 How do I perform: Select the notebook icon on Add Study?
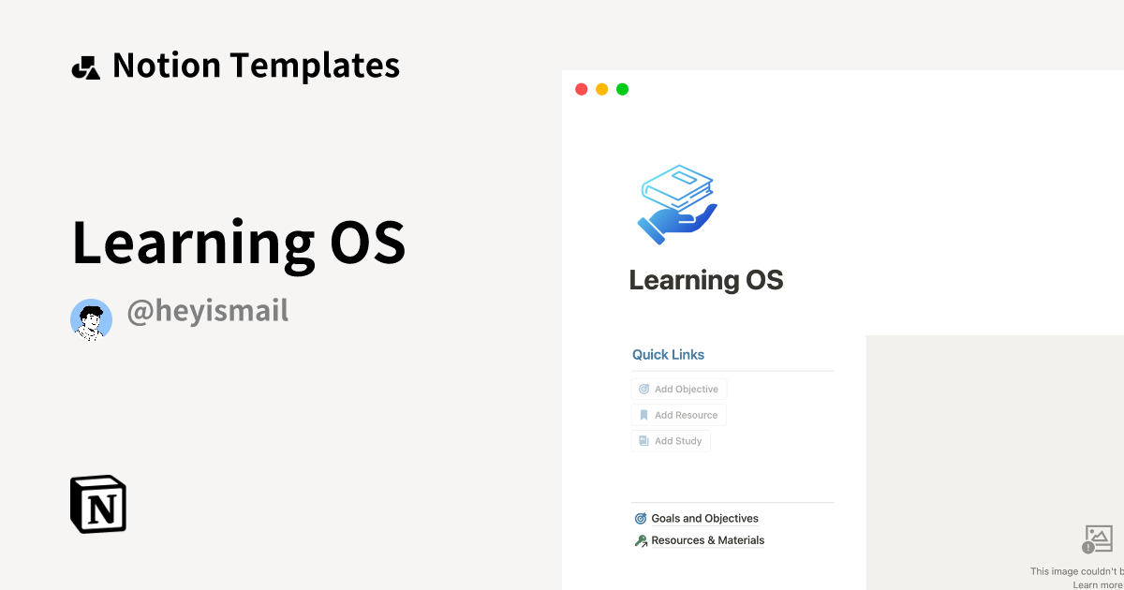643,440
